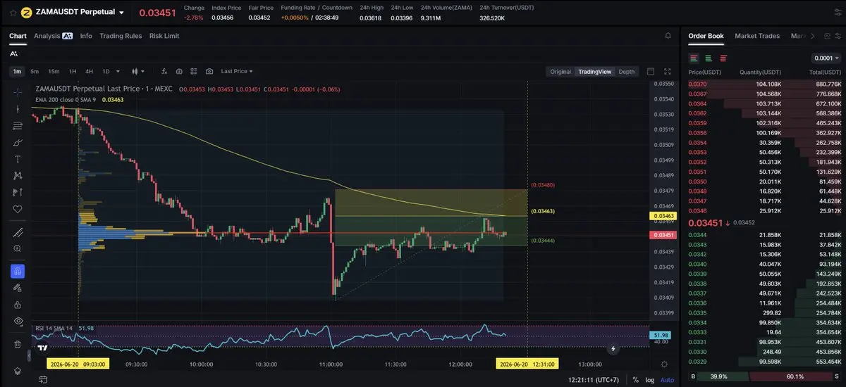The height and width of the screenshot is (387, 846).
Task: Click the chart layout window icon
Action: (651, 71)
